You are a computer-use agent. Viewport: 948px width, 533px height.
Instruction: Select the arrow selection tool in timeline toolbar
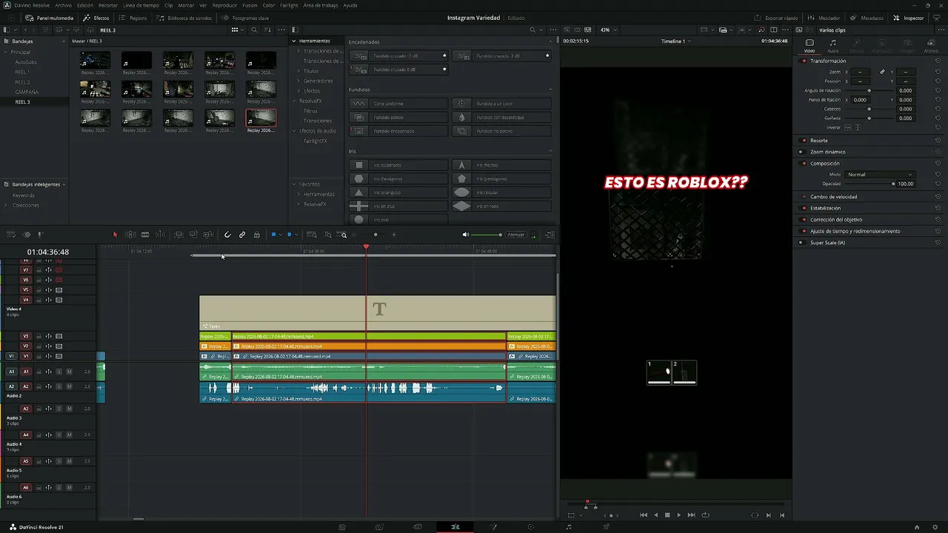click(115, 235)
